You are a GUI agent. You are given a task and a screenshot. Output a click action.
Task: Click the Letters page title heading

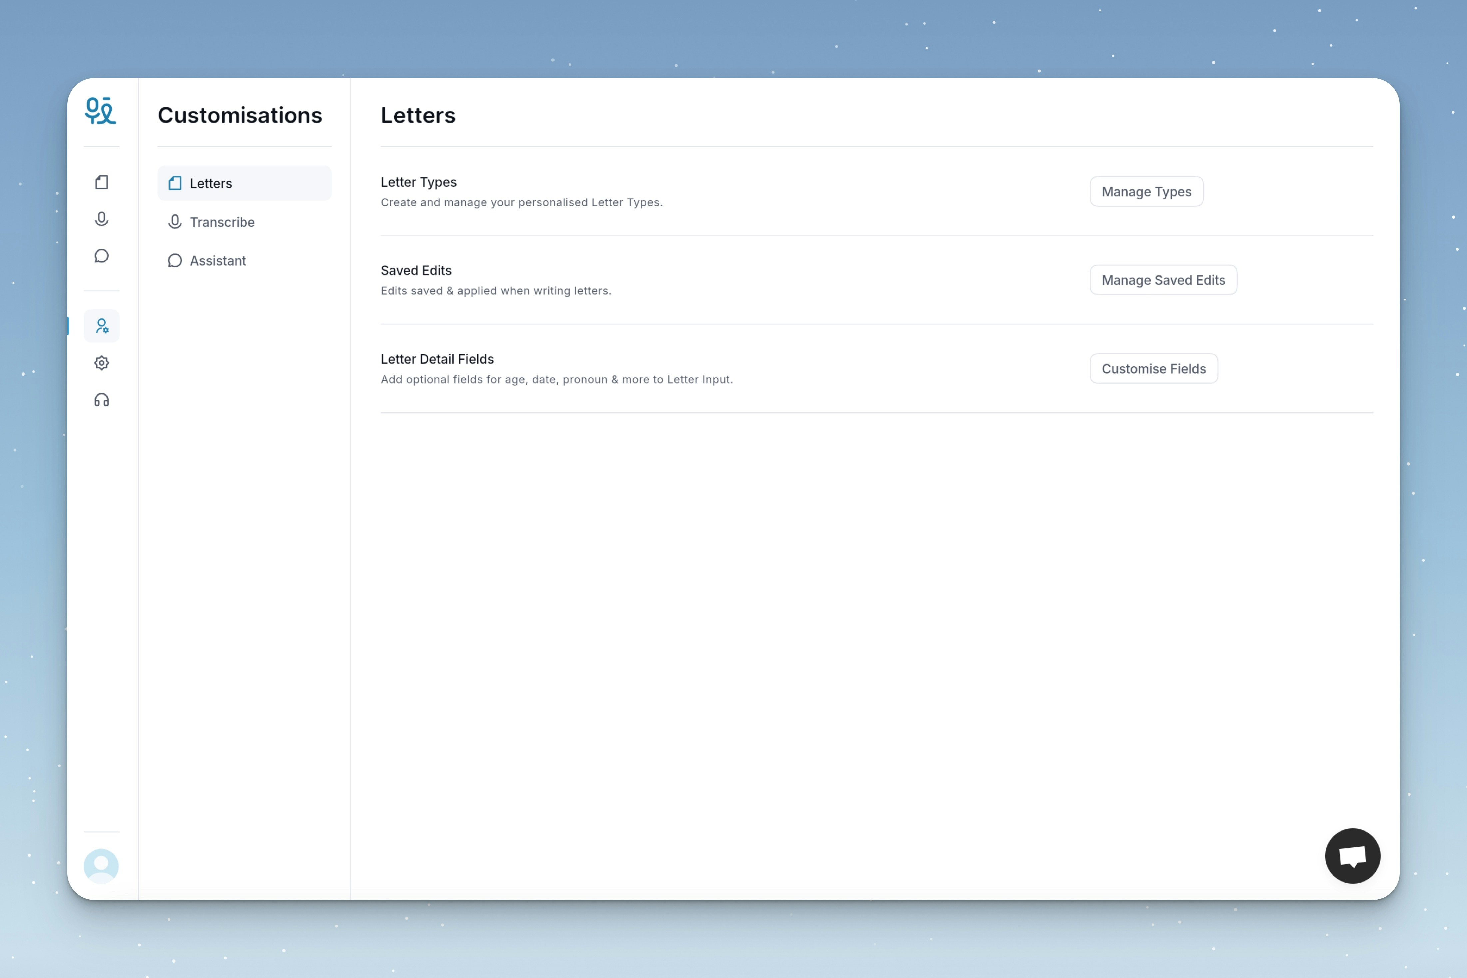(418, 115)
